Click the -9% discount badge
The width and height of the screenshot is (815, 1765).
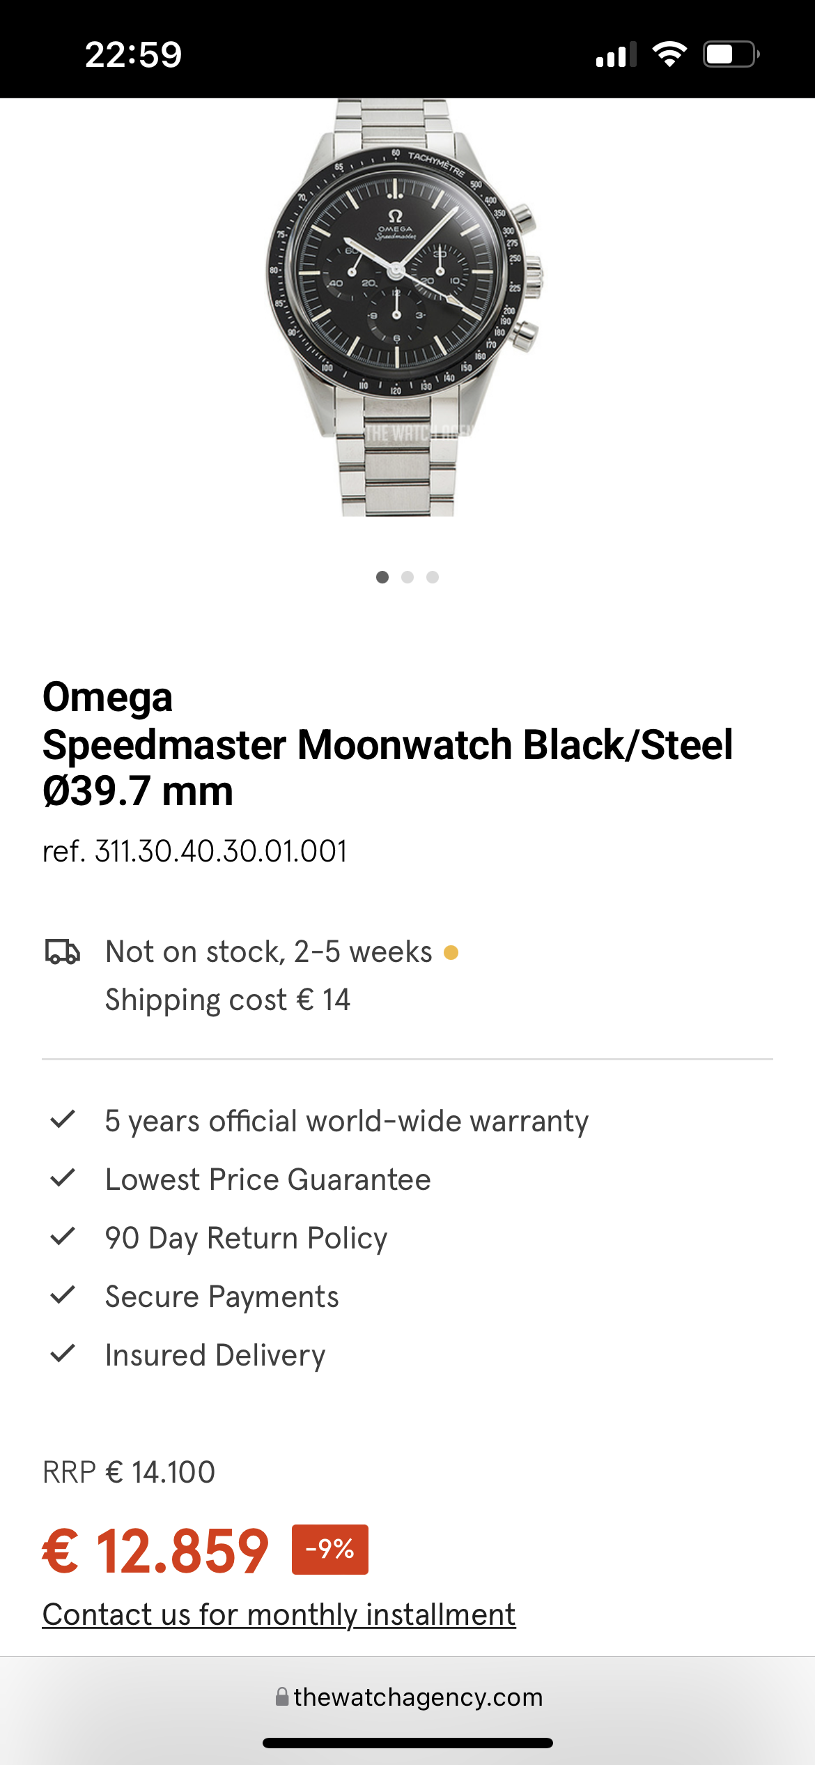330,1549
